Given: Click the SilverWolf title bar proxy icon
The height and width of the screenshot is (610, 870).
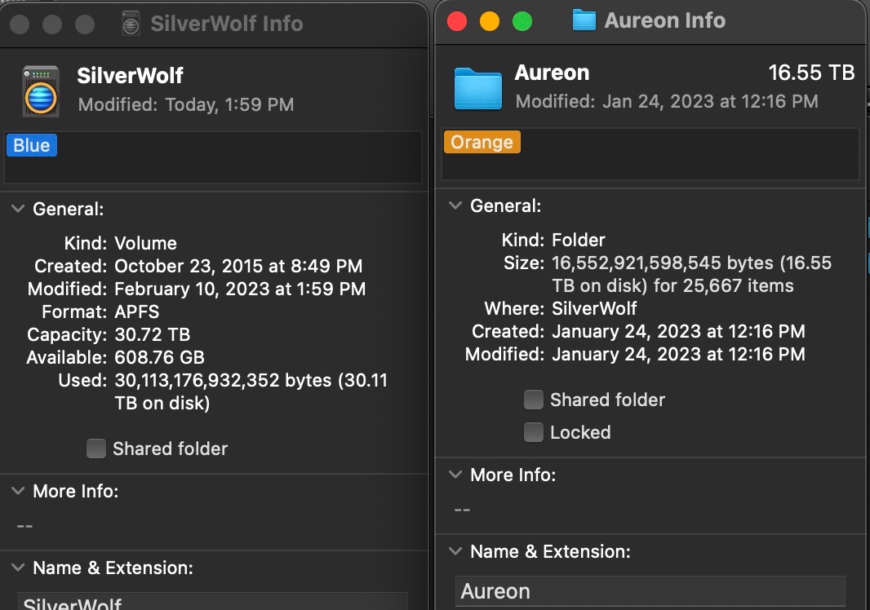Looking at the screenshot, I should [x=131, y=24].
